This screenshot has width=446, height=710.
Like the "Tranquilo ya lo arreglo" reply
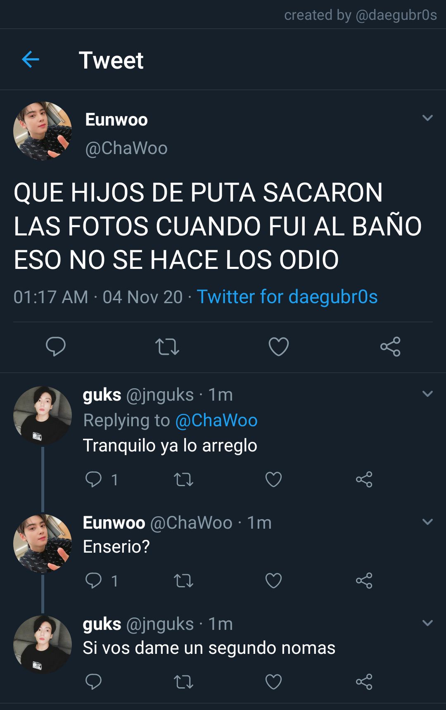(x=273, y=480)
